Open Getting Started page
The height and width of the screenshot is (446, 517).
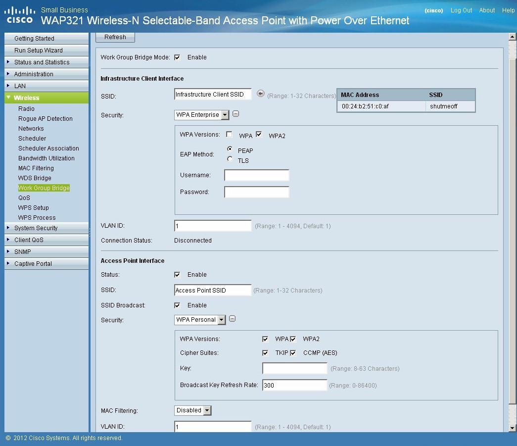pyautogui.click(x=47, y=38)
